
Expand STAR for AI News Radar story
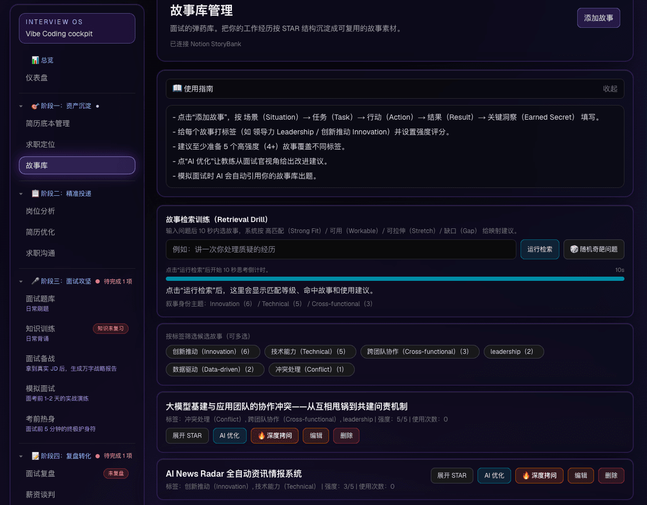(x=452, y=476)
